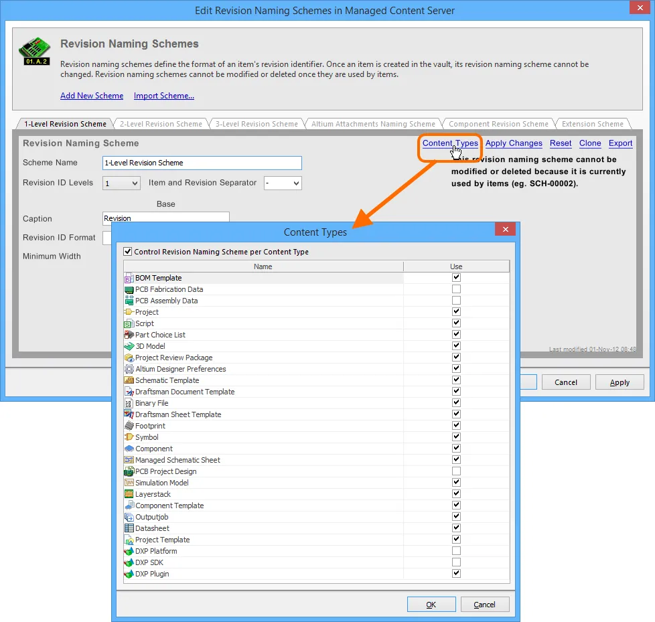Click the Outputjob icon
This screenshot has width=655, height=622.
129,517
